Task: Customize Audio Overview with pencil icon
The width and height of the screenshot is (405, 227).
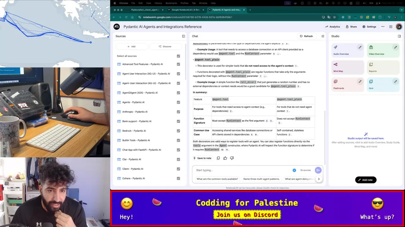Action: 360,47
